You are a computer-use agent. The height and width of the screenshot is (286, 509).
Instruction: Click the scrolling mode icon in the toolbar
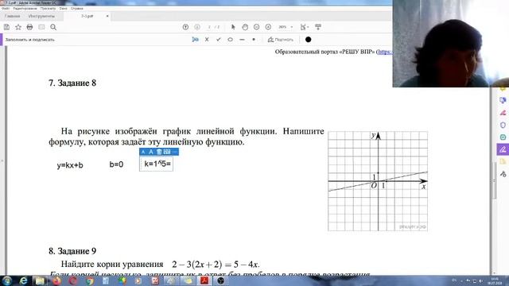coord(318,27)
